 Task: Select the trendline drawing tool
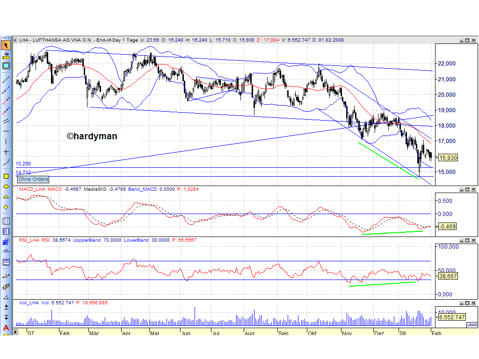[6, 79]
